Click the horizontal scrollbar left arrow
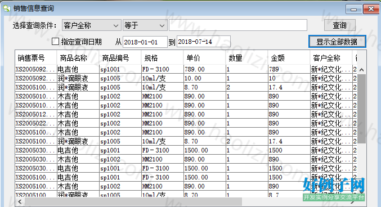 pyautogui.click(x=20, y=201)
